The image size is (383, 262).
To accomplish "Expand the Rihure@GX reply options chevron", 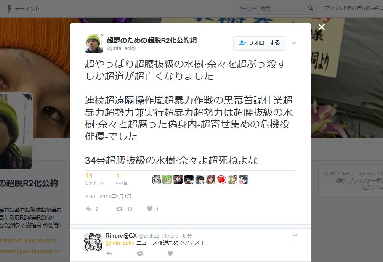I will pos(295,236).
